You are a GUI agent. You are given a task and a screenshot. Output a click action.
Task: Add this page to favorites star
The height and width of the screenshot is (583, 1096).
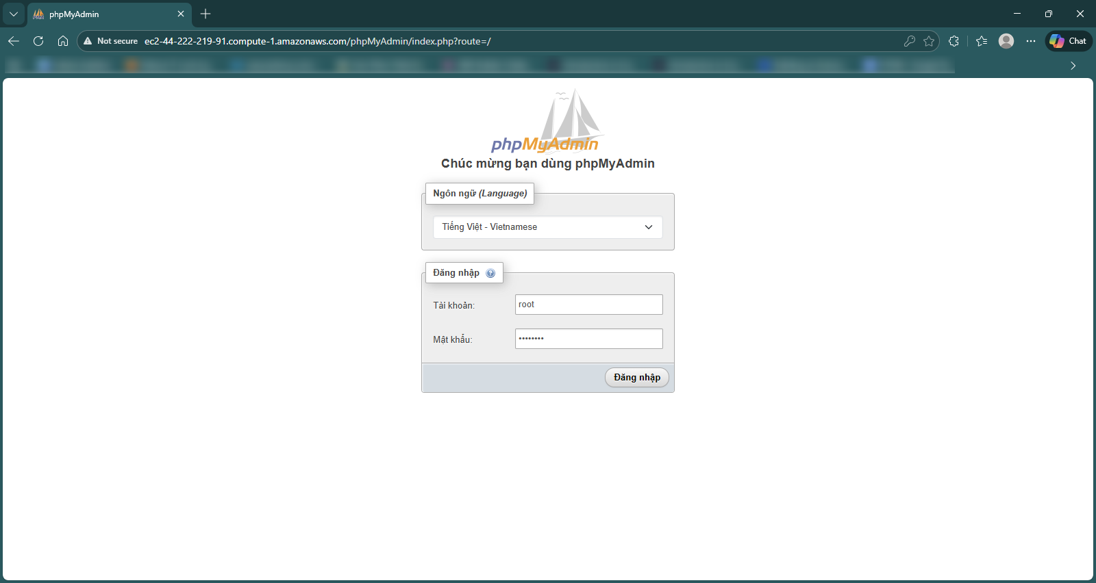tap(929, 41)
